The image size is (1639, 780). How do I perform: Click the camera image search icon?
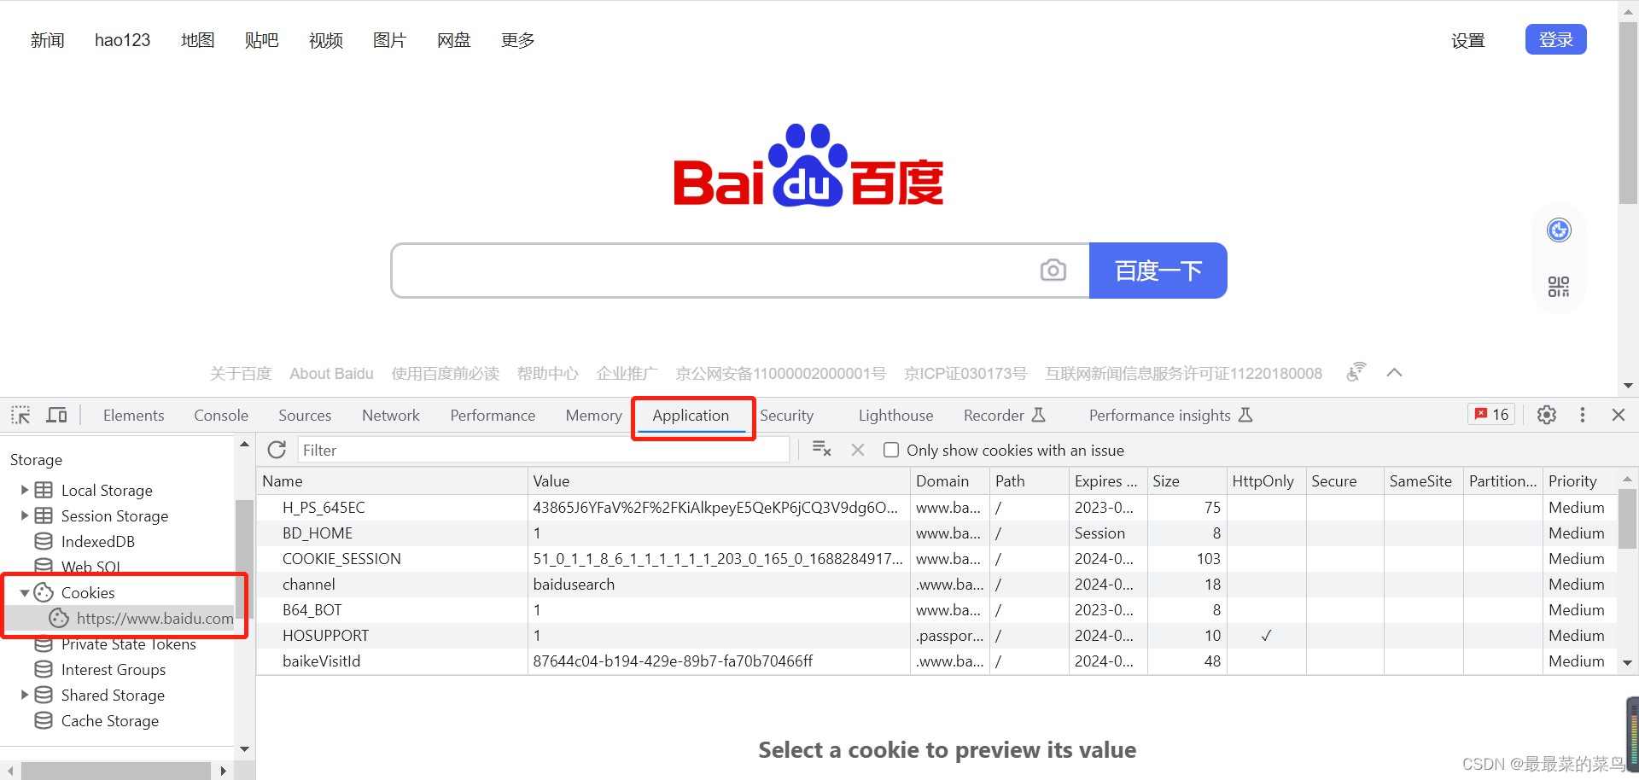click(x=1053, y=271)
